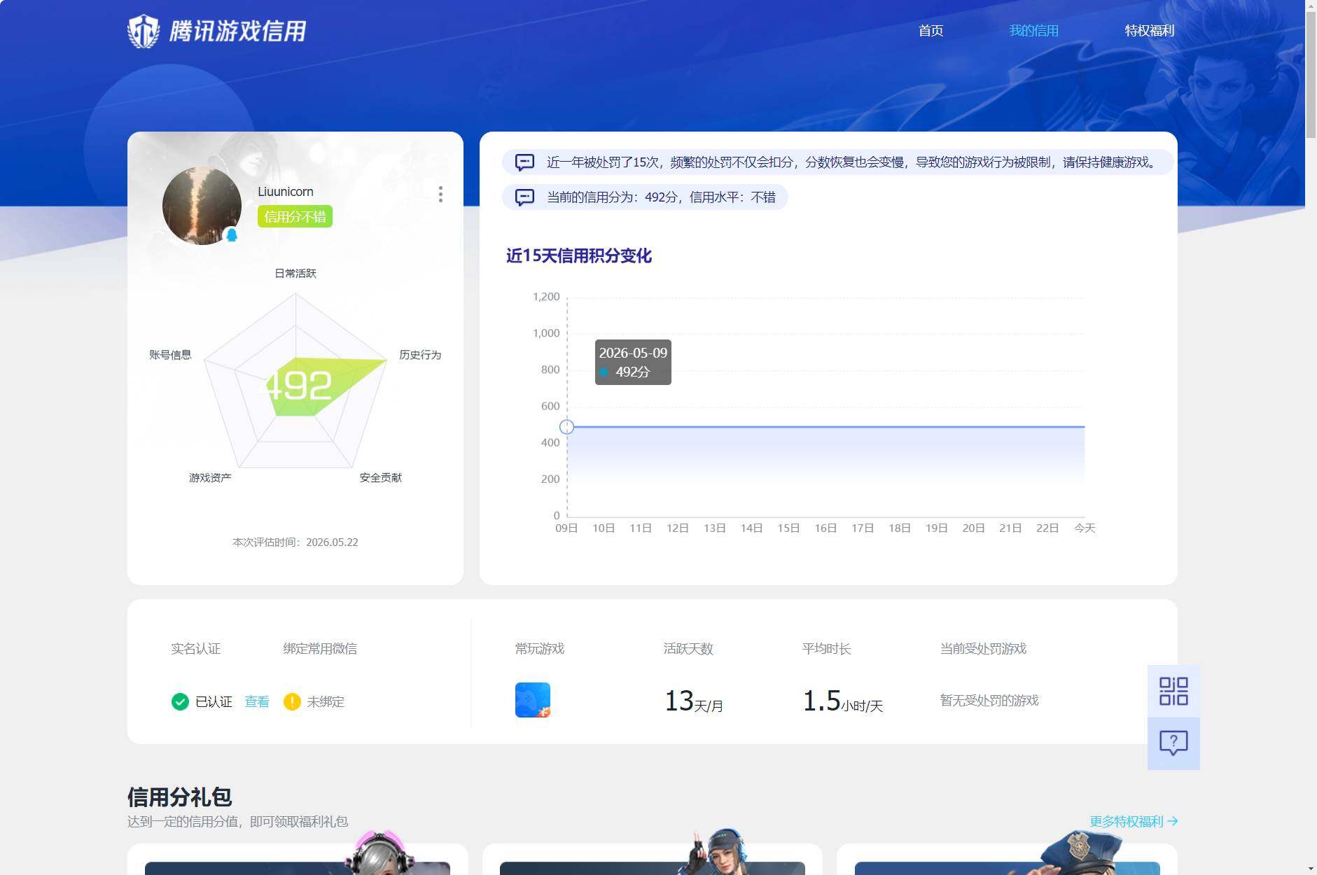Viewport: 1317px width, 875px height.
Task: Click the 未绑定 WeChat status text
Action: click(326, 701)
